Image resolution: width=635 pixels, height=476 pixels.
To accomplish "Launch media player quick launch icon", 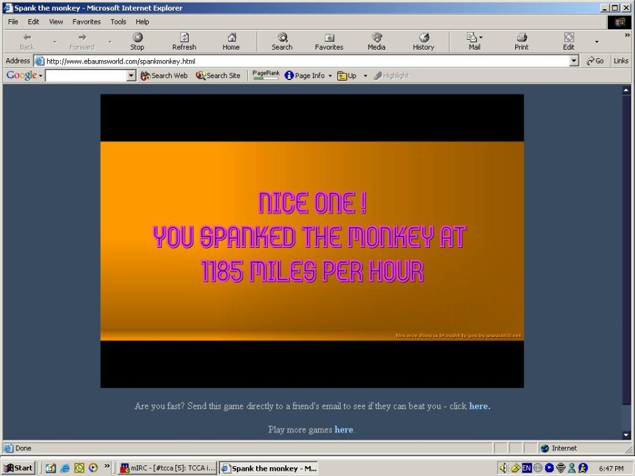I will [x=93, y=468].
